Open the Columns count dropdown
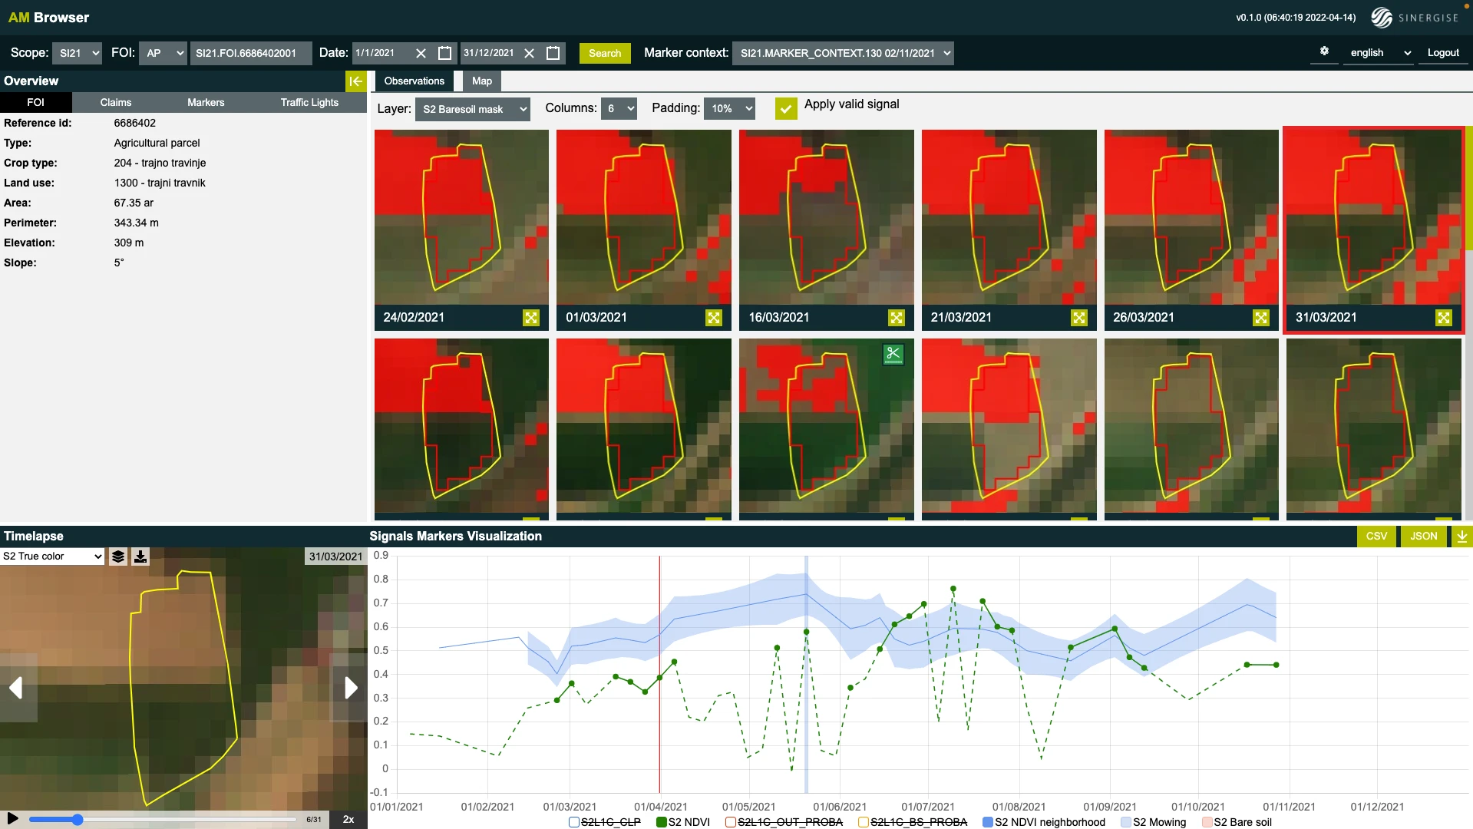This screenshot has height=829, width=1473. click(619, 109)
